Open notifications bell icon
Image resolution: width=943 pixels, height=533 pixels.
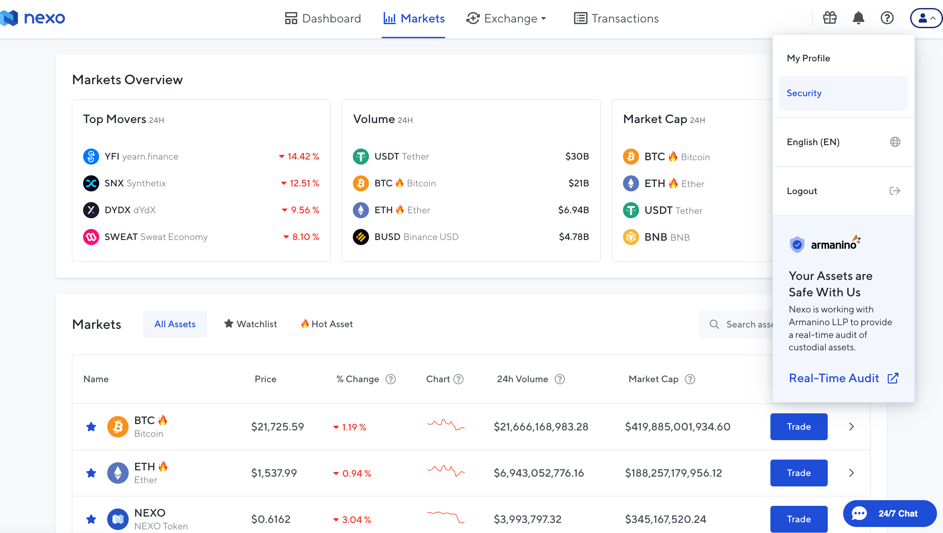pos(858,18)
